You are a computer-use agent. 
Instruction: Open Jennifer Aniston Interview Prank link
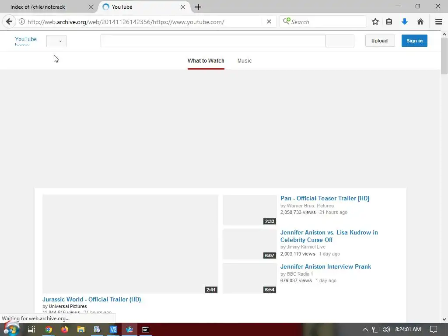coord(325,266)
